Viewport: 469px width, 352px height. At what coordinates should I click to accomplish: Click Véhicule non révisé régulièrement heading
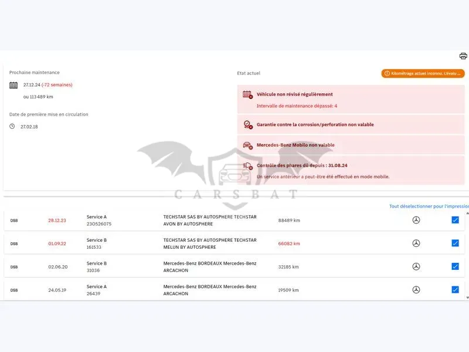pyautogui.click(x=295, y=94)
